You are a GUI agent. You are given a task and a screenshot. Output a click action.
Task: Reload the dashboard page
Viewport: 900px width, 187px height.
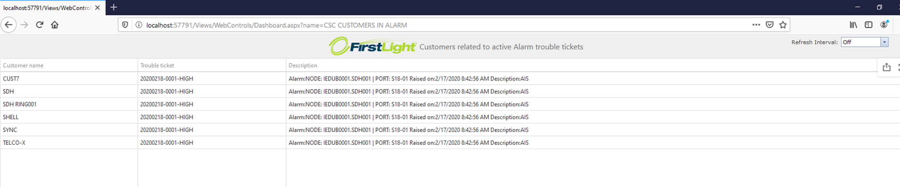pos(40,25)
